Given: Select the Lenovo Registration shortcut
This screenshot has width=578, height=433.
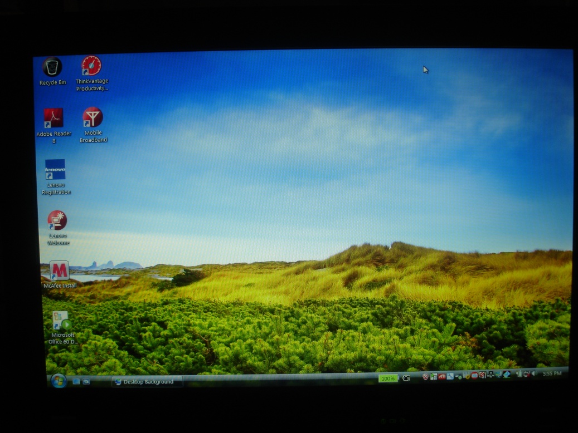Looking at the screenshot, I should (x=56, y=177).
